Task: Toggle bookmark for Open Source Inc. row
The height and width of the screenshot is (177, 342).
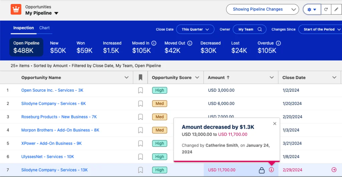Action: [141, 90]
